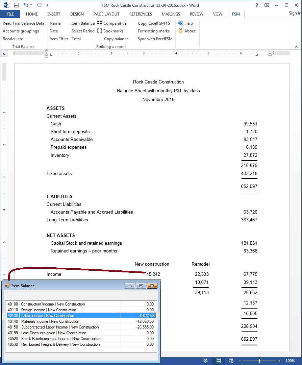Select row 40100 Construction Income
Image resolution: width=302 pixels, height=365 pixels.
[x=81, y=304]
